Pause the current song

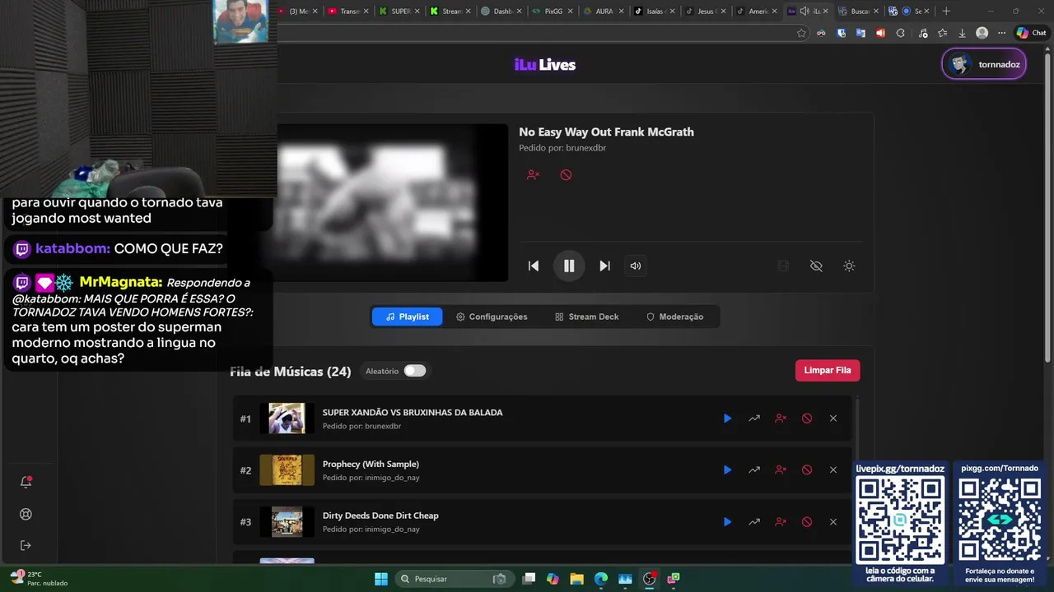569,266
